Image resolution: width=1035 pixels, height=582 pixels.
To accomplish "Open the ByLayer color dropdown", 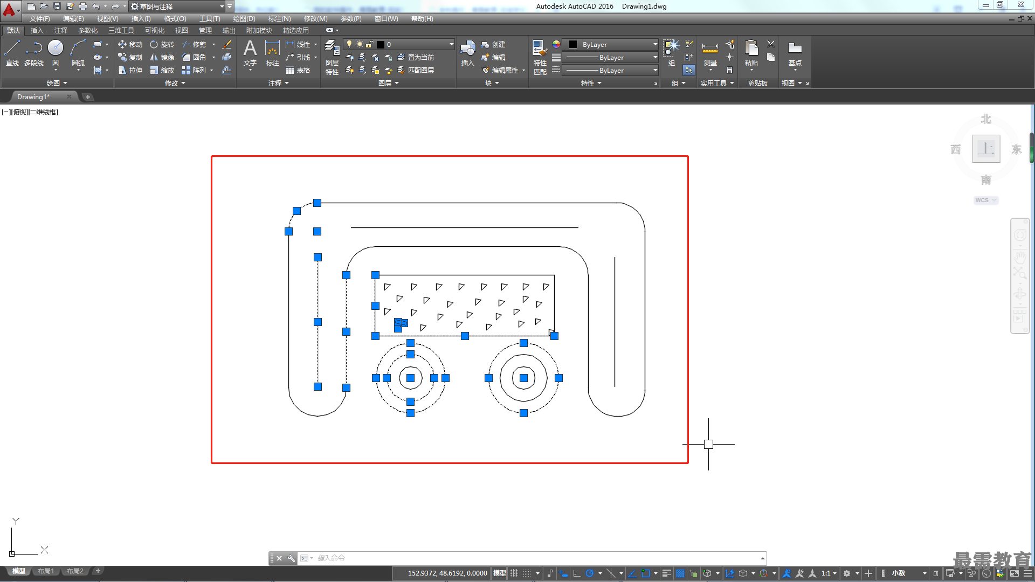I will (x=611, y=44).
